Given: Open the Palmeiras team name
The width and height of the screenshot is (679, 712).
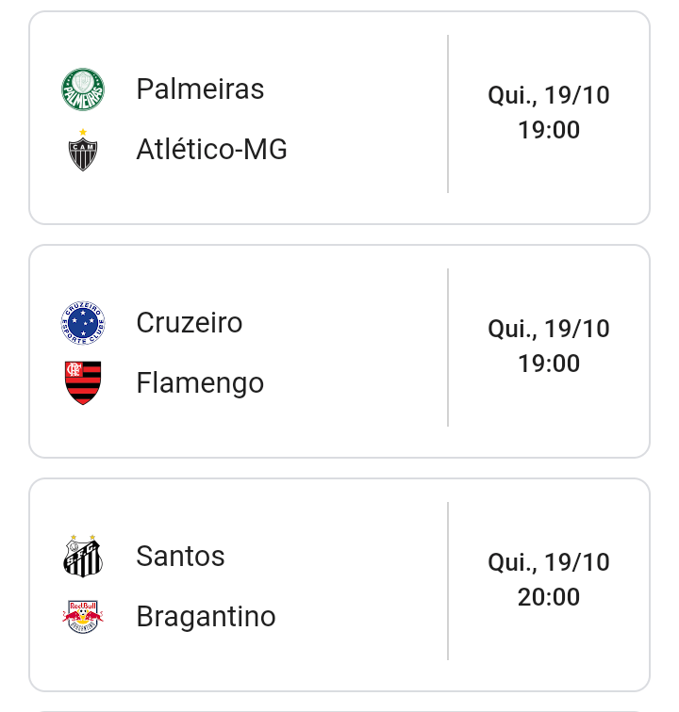Looking at the screenshot, I should point(200,89).
